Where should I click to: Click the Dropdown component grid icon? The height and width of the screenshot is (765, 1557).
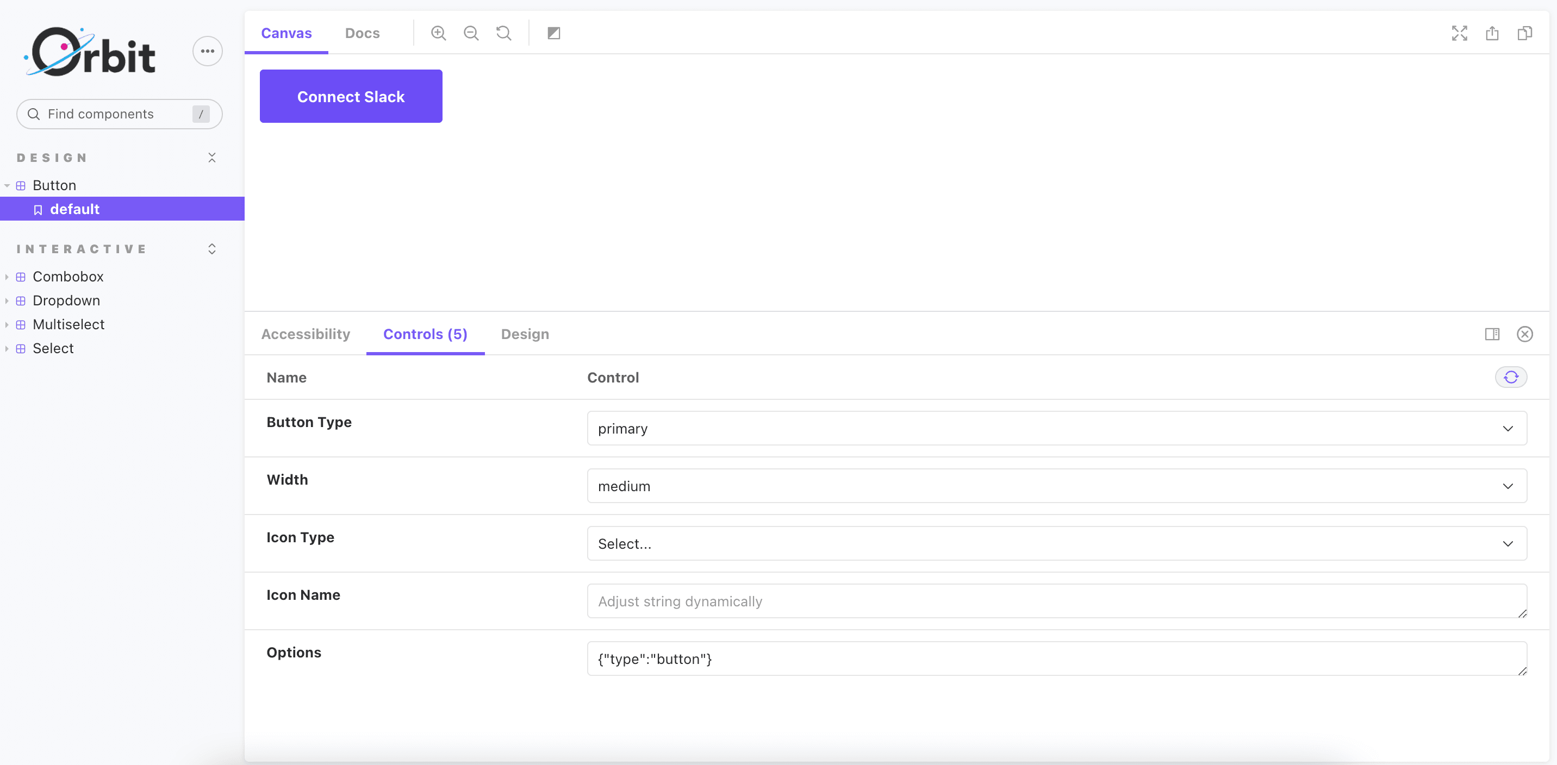[x=21, y=301]
